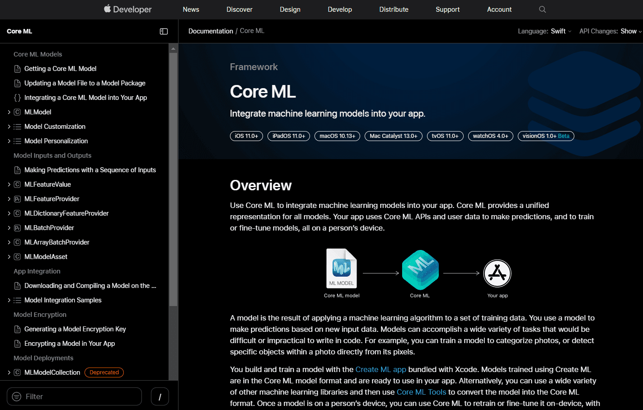
Task: Open the Account menu
Action: pyautogui.click(x=499, y=9)
